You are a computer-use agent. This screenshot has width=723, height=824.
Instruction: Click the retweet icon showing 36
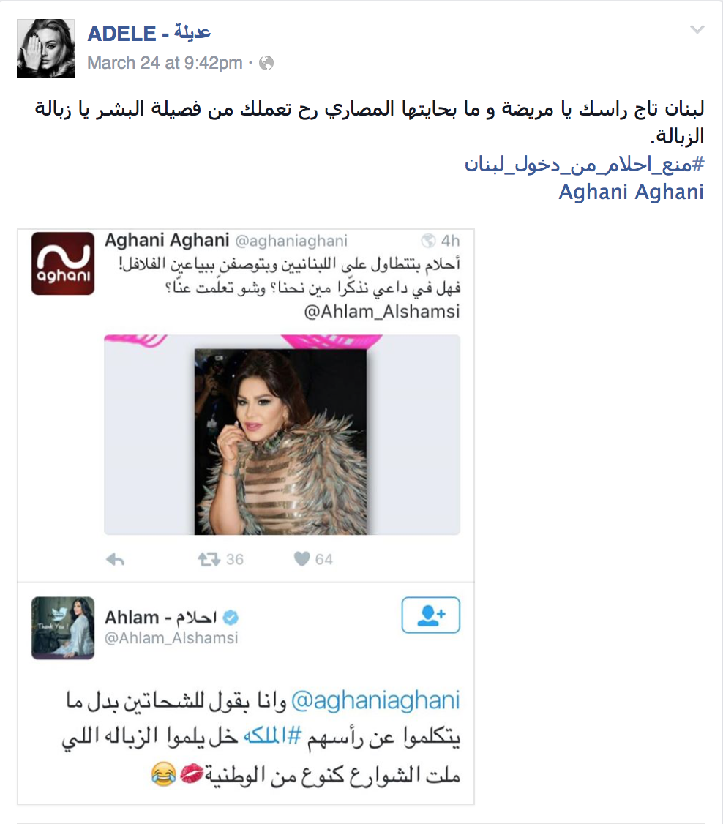pyautogui.click(x=209, y=559)
